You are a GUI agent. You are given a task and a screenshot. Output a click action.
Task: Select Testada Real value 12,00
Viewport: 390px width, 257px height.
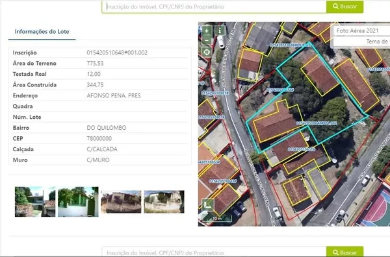pyautogui.click(x=94, y=74)
